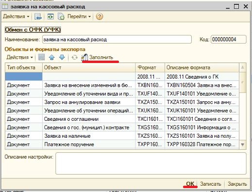252x192 pixels.
Task: Click the format cell TXZA150...
Action: coord(150,102)
